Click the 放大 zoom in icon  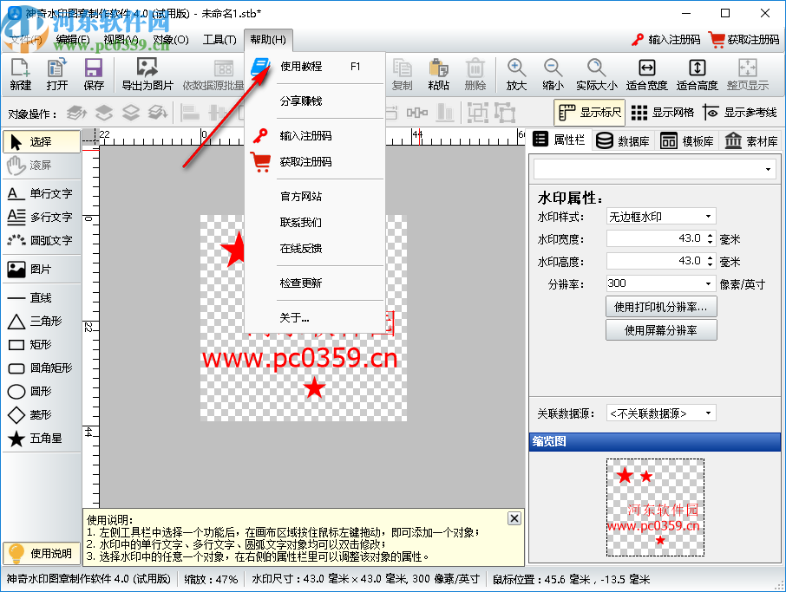coord(516,74)
